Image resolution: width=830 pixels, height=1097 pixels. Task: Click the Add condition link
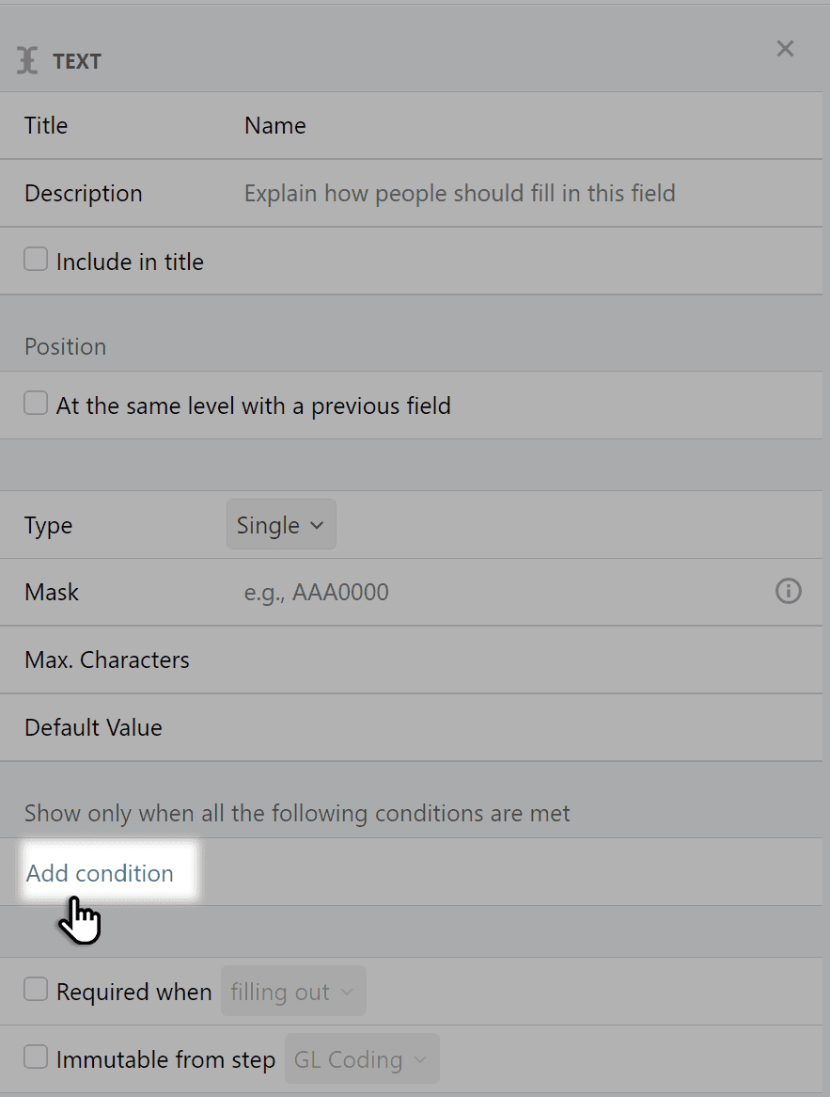(x=100, y=873)
